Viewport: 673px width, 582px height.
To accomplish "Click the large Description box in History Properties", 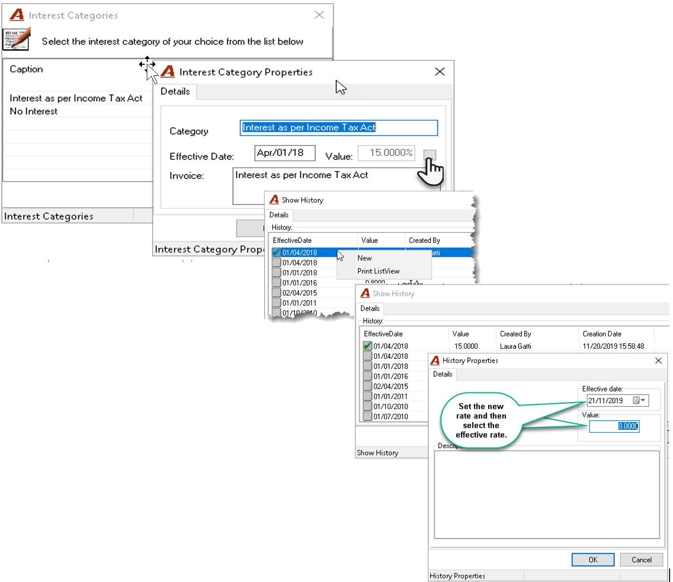I will click(547, 495).
